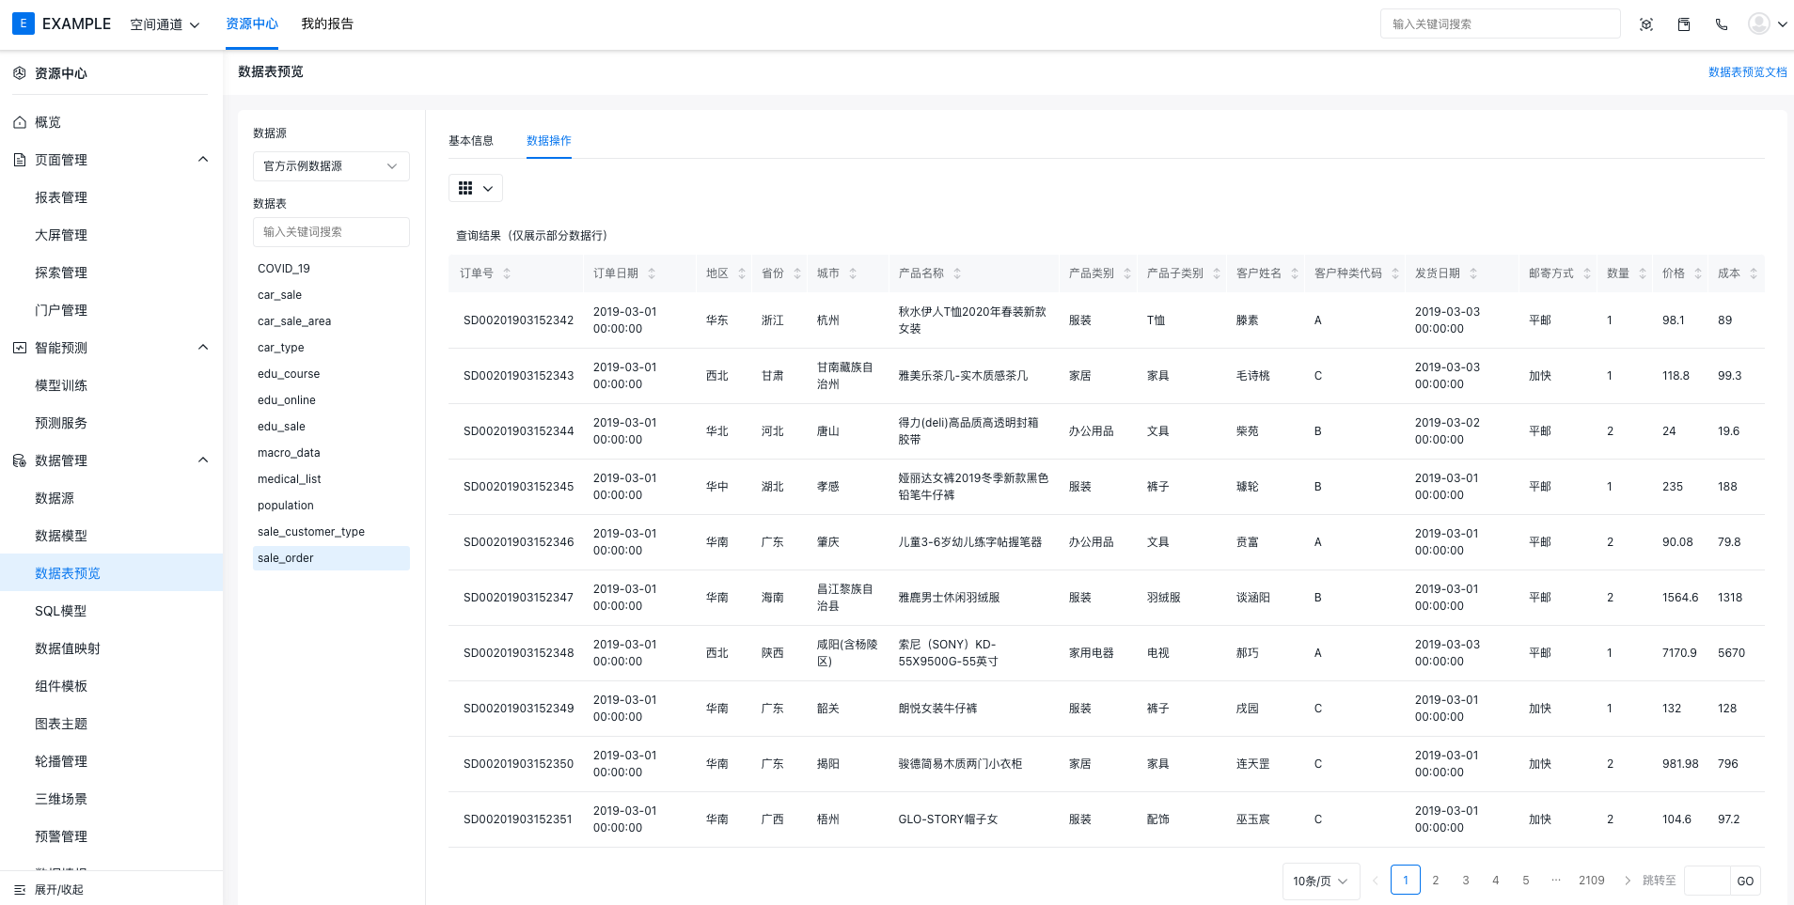Sort by 产品类别 column arrows
Viewport: 1794px width, 905px height.
tap(1127, 273)
